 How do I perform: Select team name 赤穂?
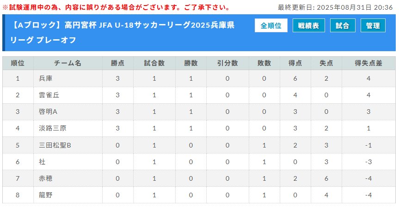(46, 178)
